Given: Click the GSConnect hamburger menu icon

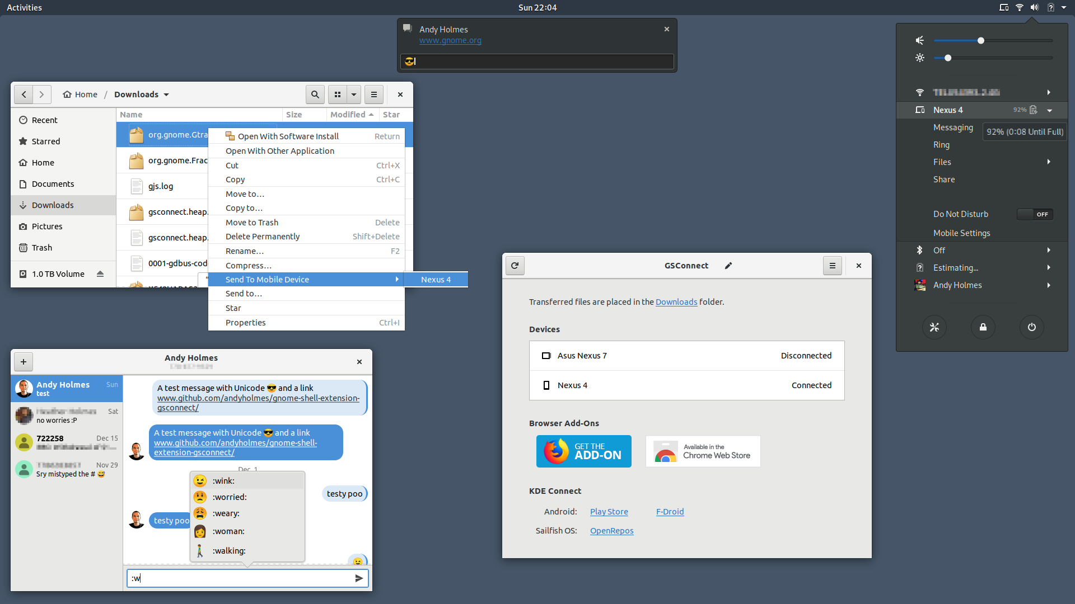Looking at the screenshot, I should point(832,265).
